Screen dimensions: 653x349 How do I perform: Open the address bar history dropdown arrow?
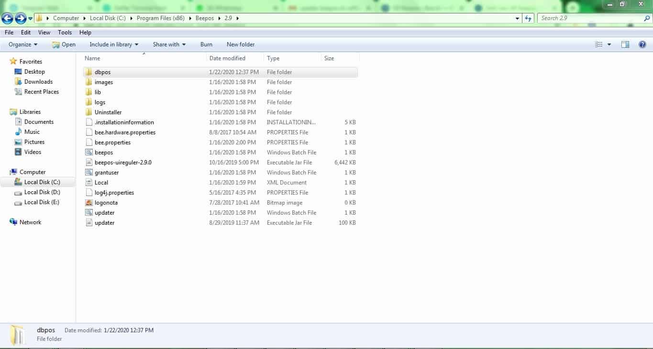[x=518, y=18]
